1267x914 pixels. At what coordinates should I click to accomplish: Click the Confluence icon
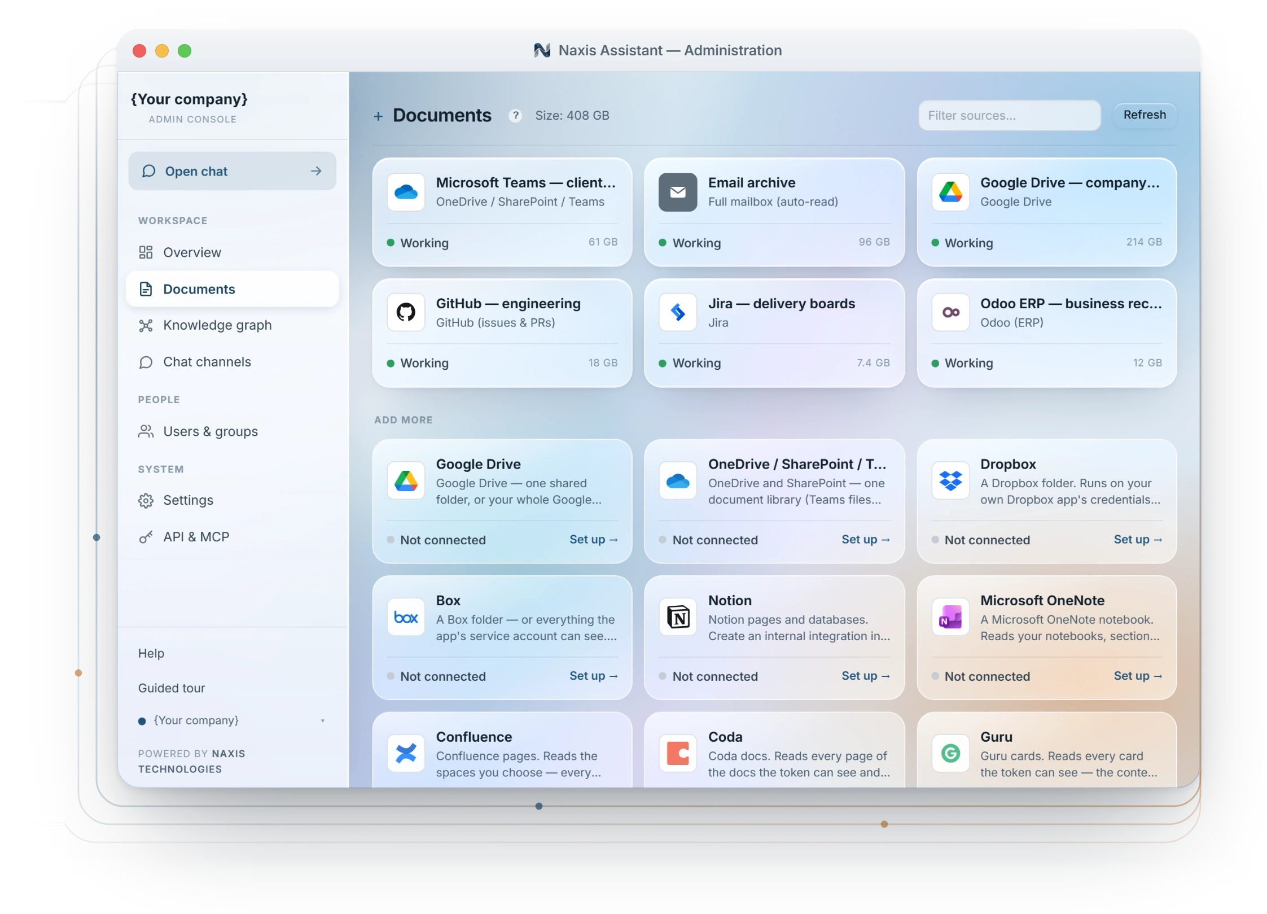coord(405,753)
